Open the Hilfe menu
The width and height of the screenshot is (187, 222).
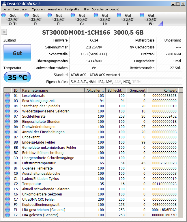coord(86,9)
